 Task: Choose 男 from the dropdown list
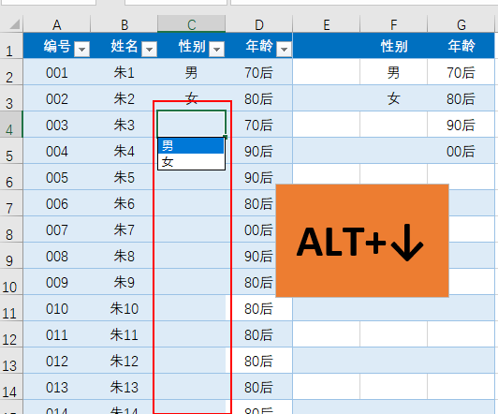click(x=191, y=146)
